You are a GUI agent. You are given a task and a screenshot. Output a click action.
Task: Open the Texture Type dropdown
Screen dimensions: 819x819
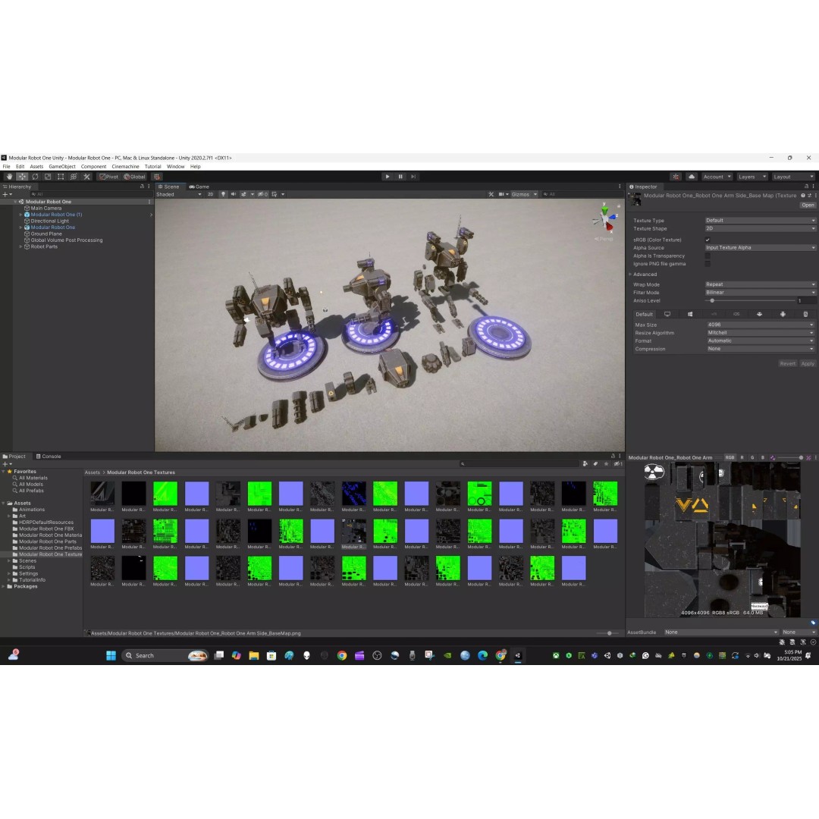[x=760, y=221]
